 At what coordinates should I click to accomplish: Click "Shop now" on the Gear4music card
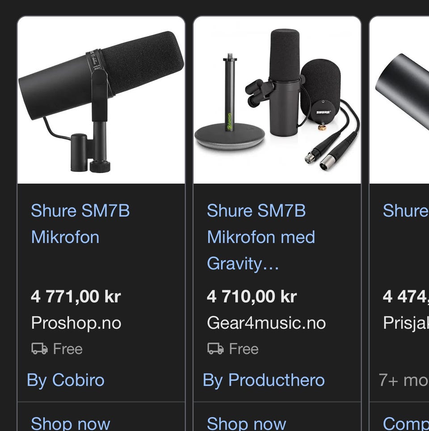pyautogui.click(x=247, y=423)
